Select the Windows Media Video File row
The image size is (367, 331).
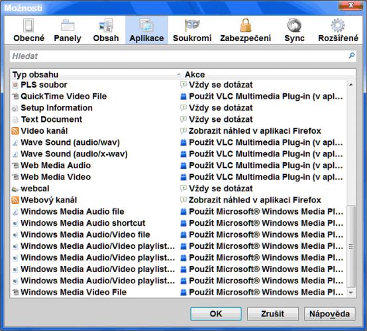[178, 292]
